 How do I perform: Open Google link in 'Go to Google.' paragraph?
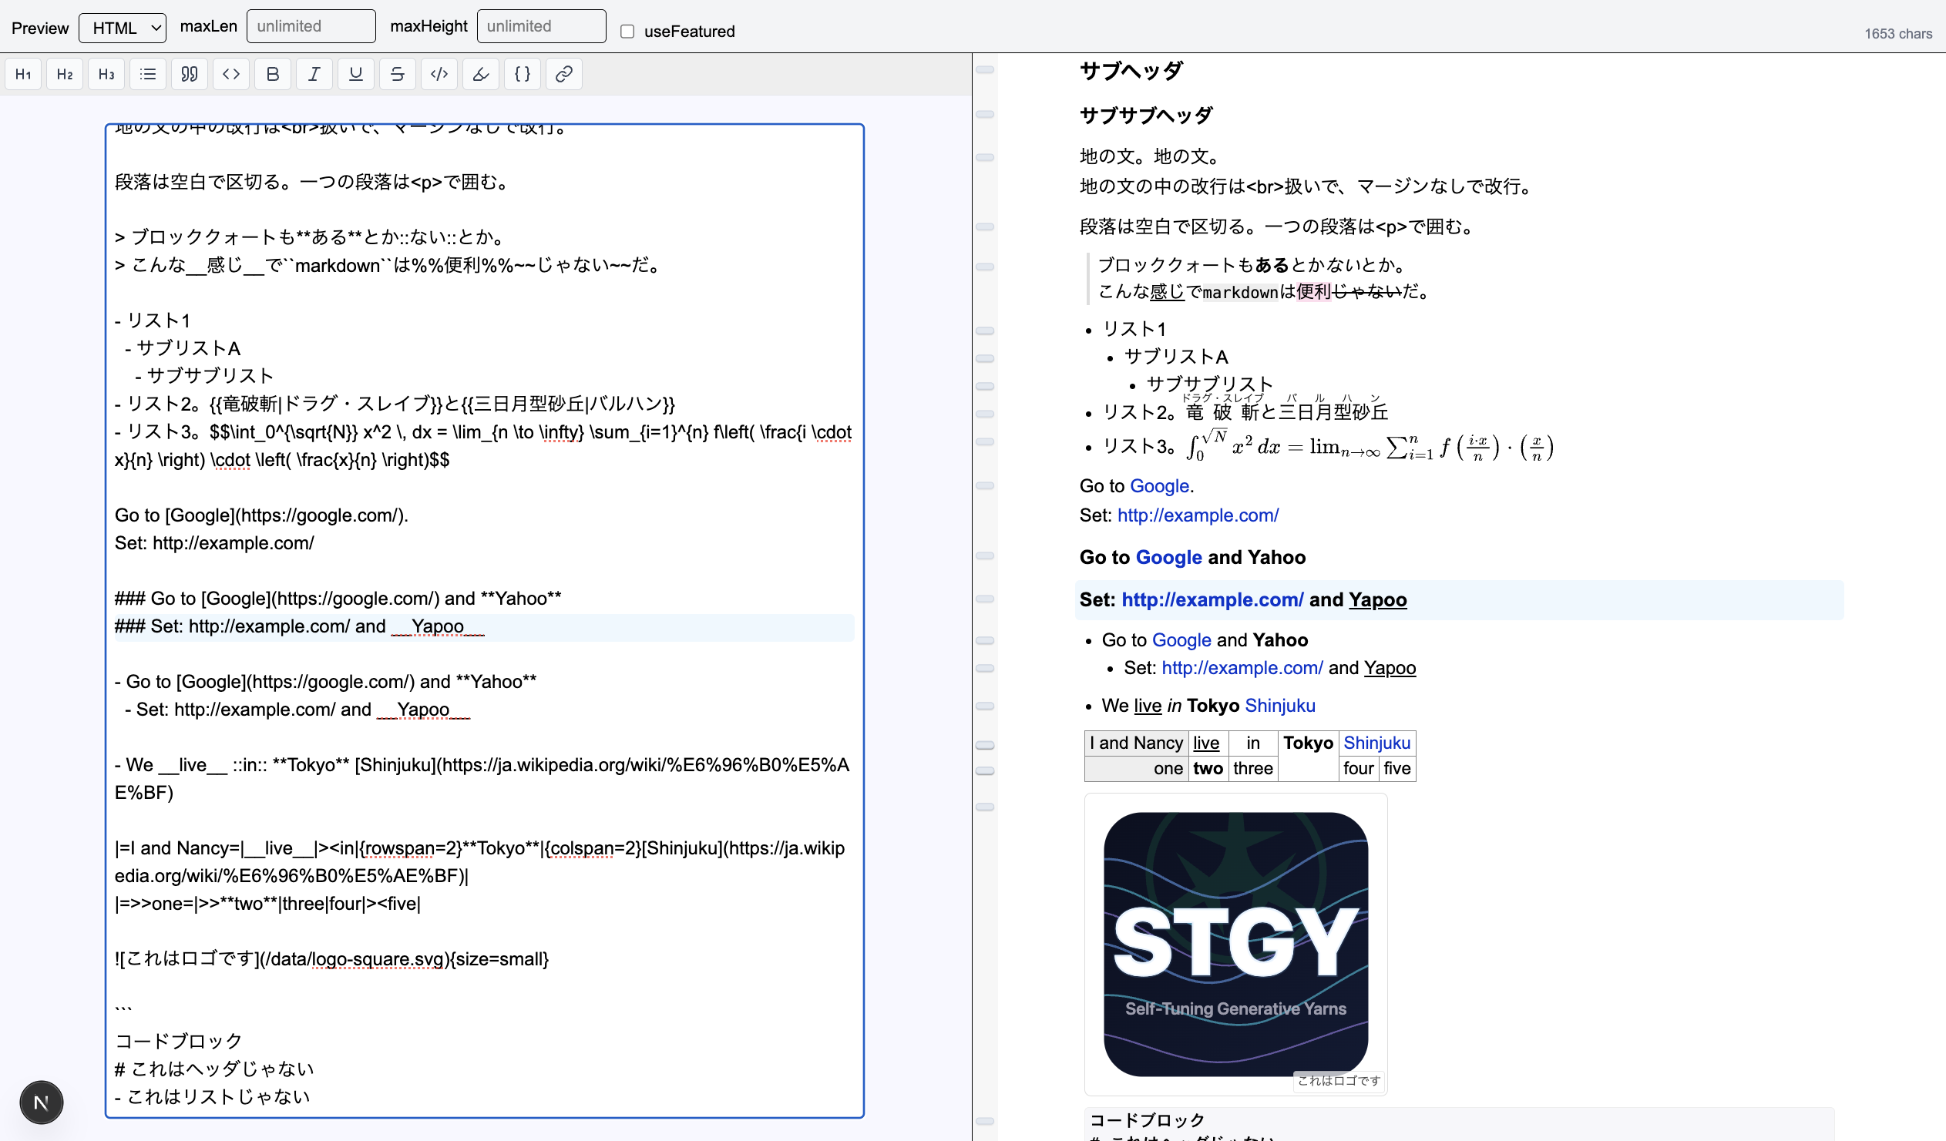coord(1159,485)
